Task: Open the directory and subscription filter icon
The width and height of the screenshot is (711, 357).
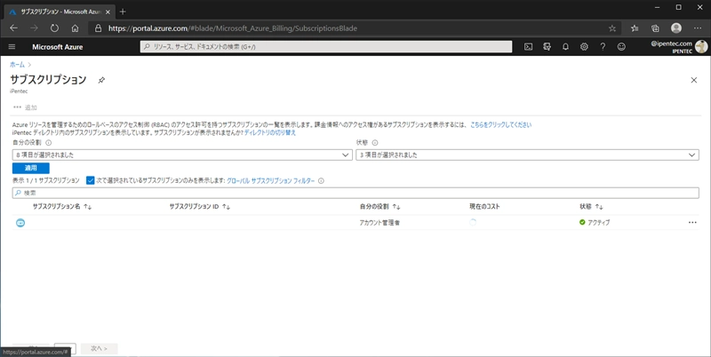Action: point(547,47)
